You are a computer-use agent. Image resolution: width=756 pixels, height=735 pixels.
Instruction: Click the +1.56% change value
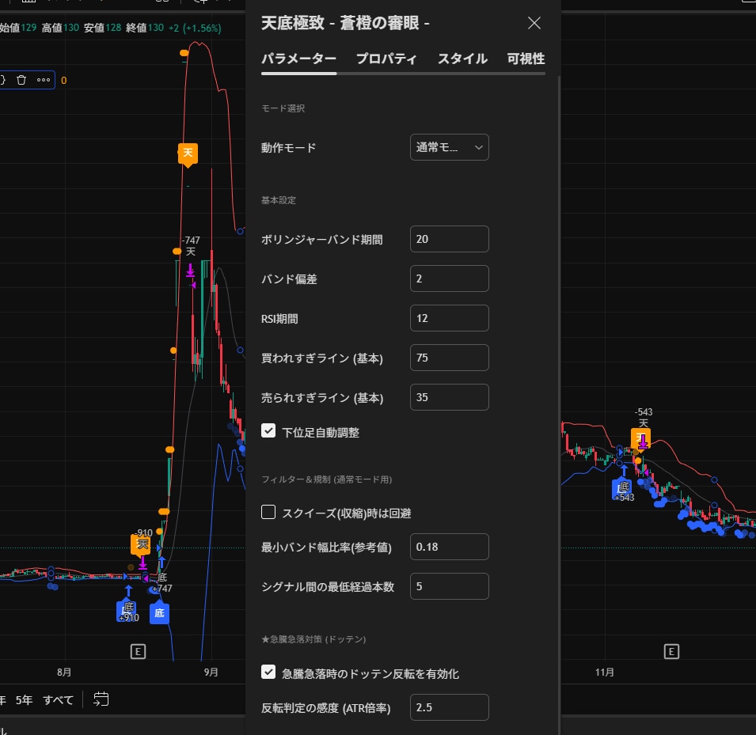coord(201,28)
